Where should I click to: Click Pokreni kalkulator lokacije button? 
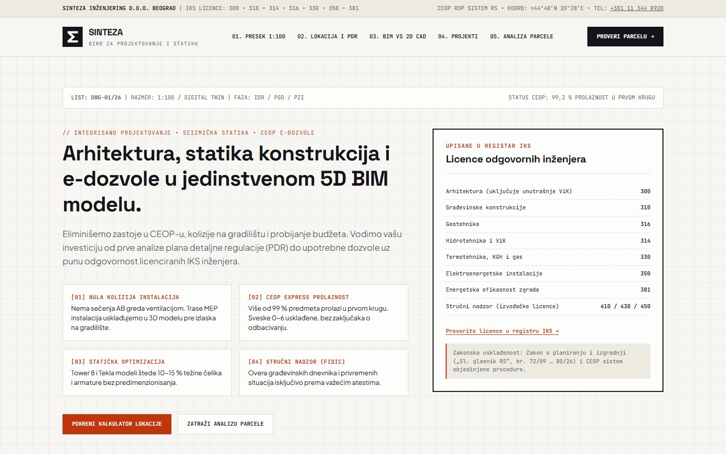click(117, 424)
